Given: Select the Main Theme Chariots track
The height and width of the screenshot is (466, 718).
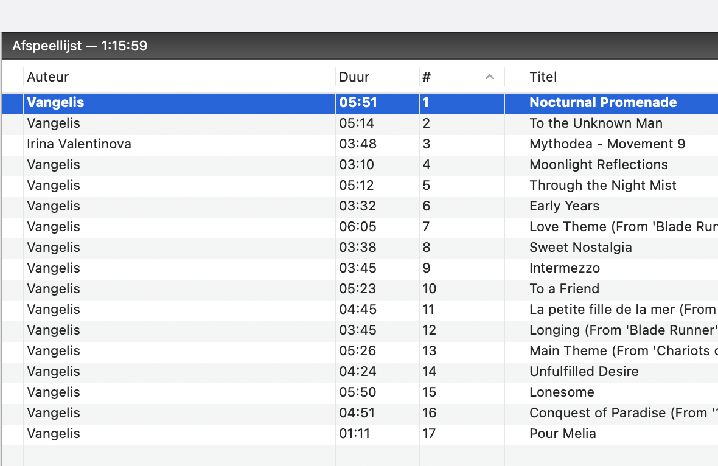Looking at the screenshot, I should pyautogui.click(x=624, y=350).
